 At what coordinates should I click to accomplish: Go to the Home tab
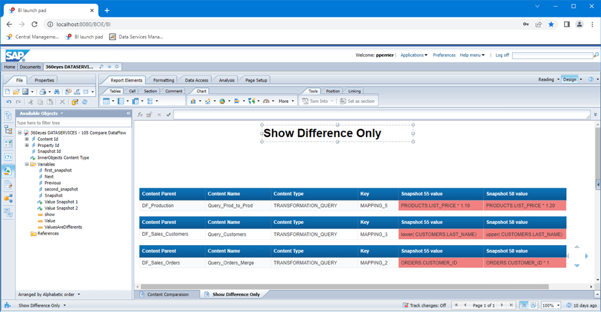pyautogui.click(x=9, y=67)
